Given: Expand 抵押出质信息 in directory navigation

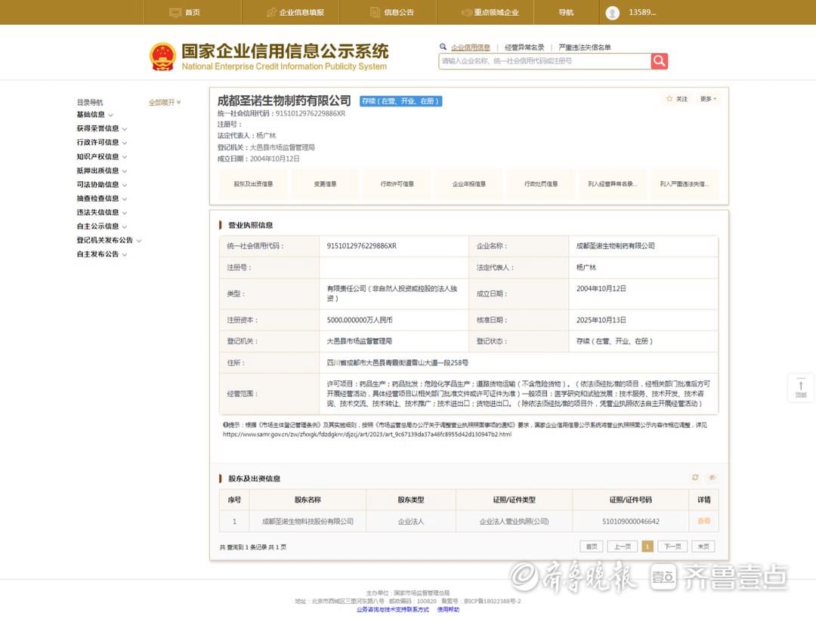Looking at the screenshot, I should (101, 171).
